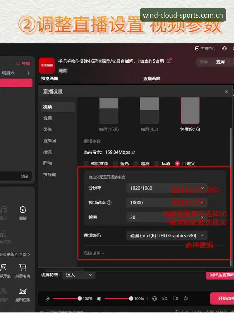Open the 快捷键 settings tab

coord(50,174)
